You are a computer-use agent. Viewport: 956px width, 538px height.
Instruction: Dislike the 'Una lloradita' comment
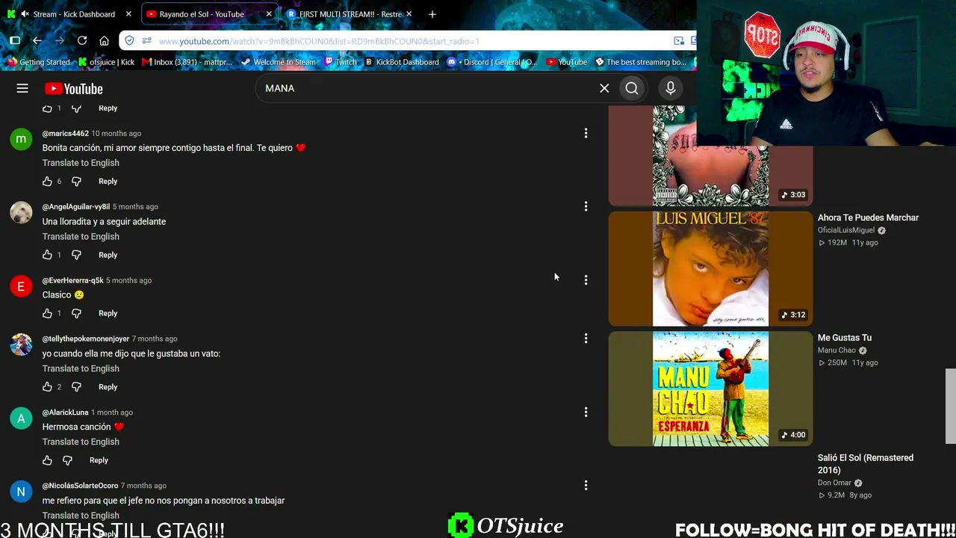click(76, 255)
